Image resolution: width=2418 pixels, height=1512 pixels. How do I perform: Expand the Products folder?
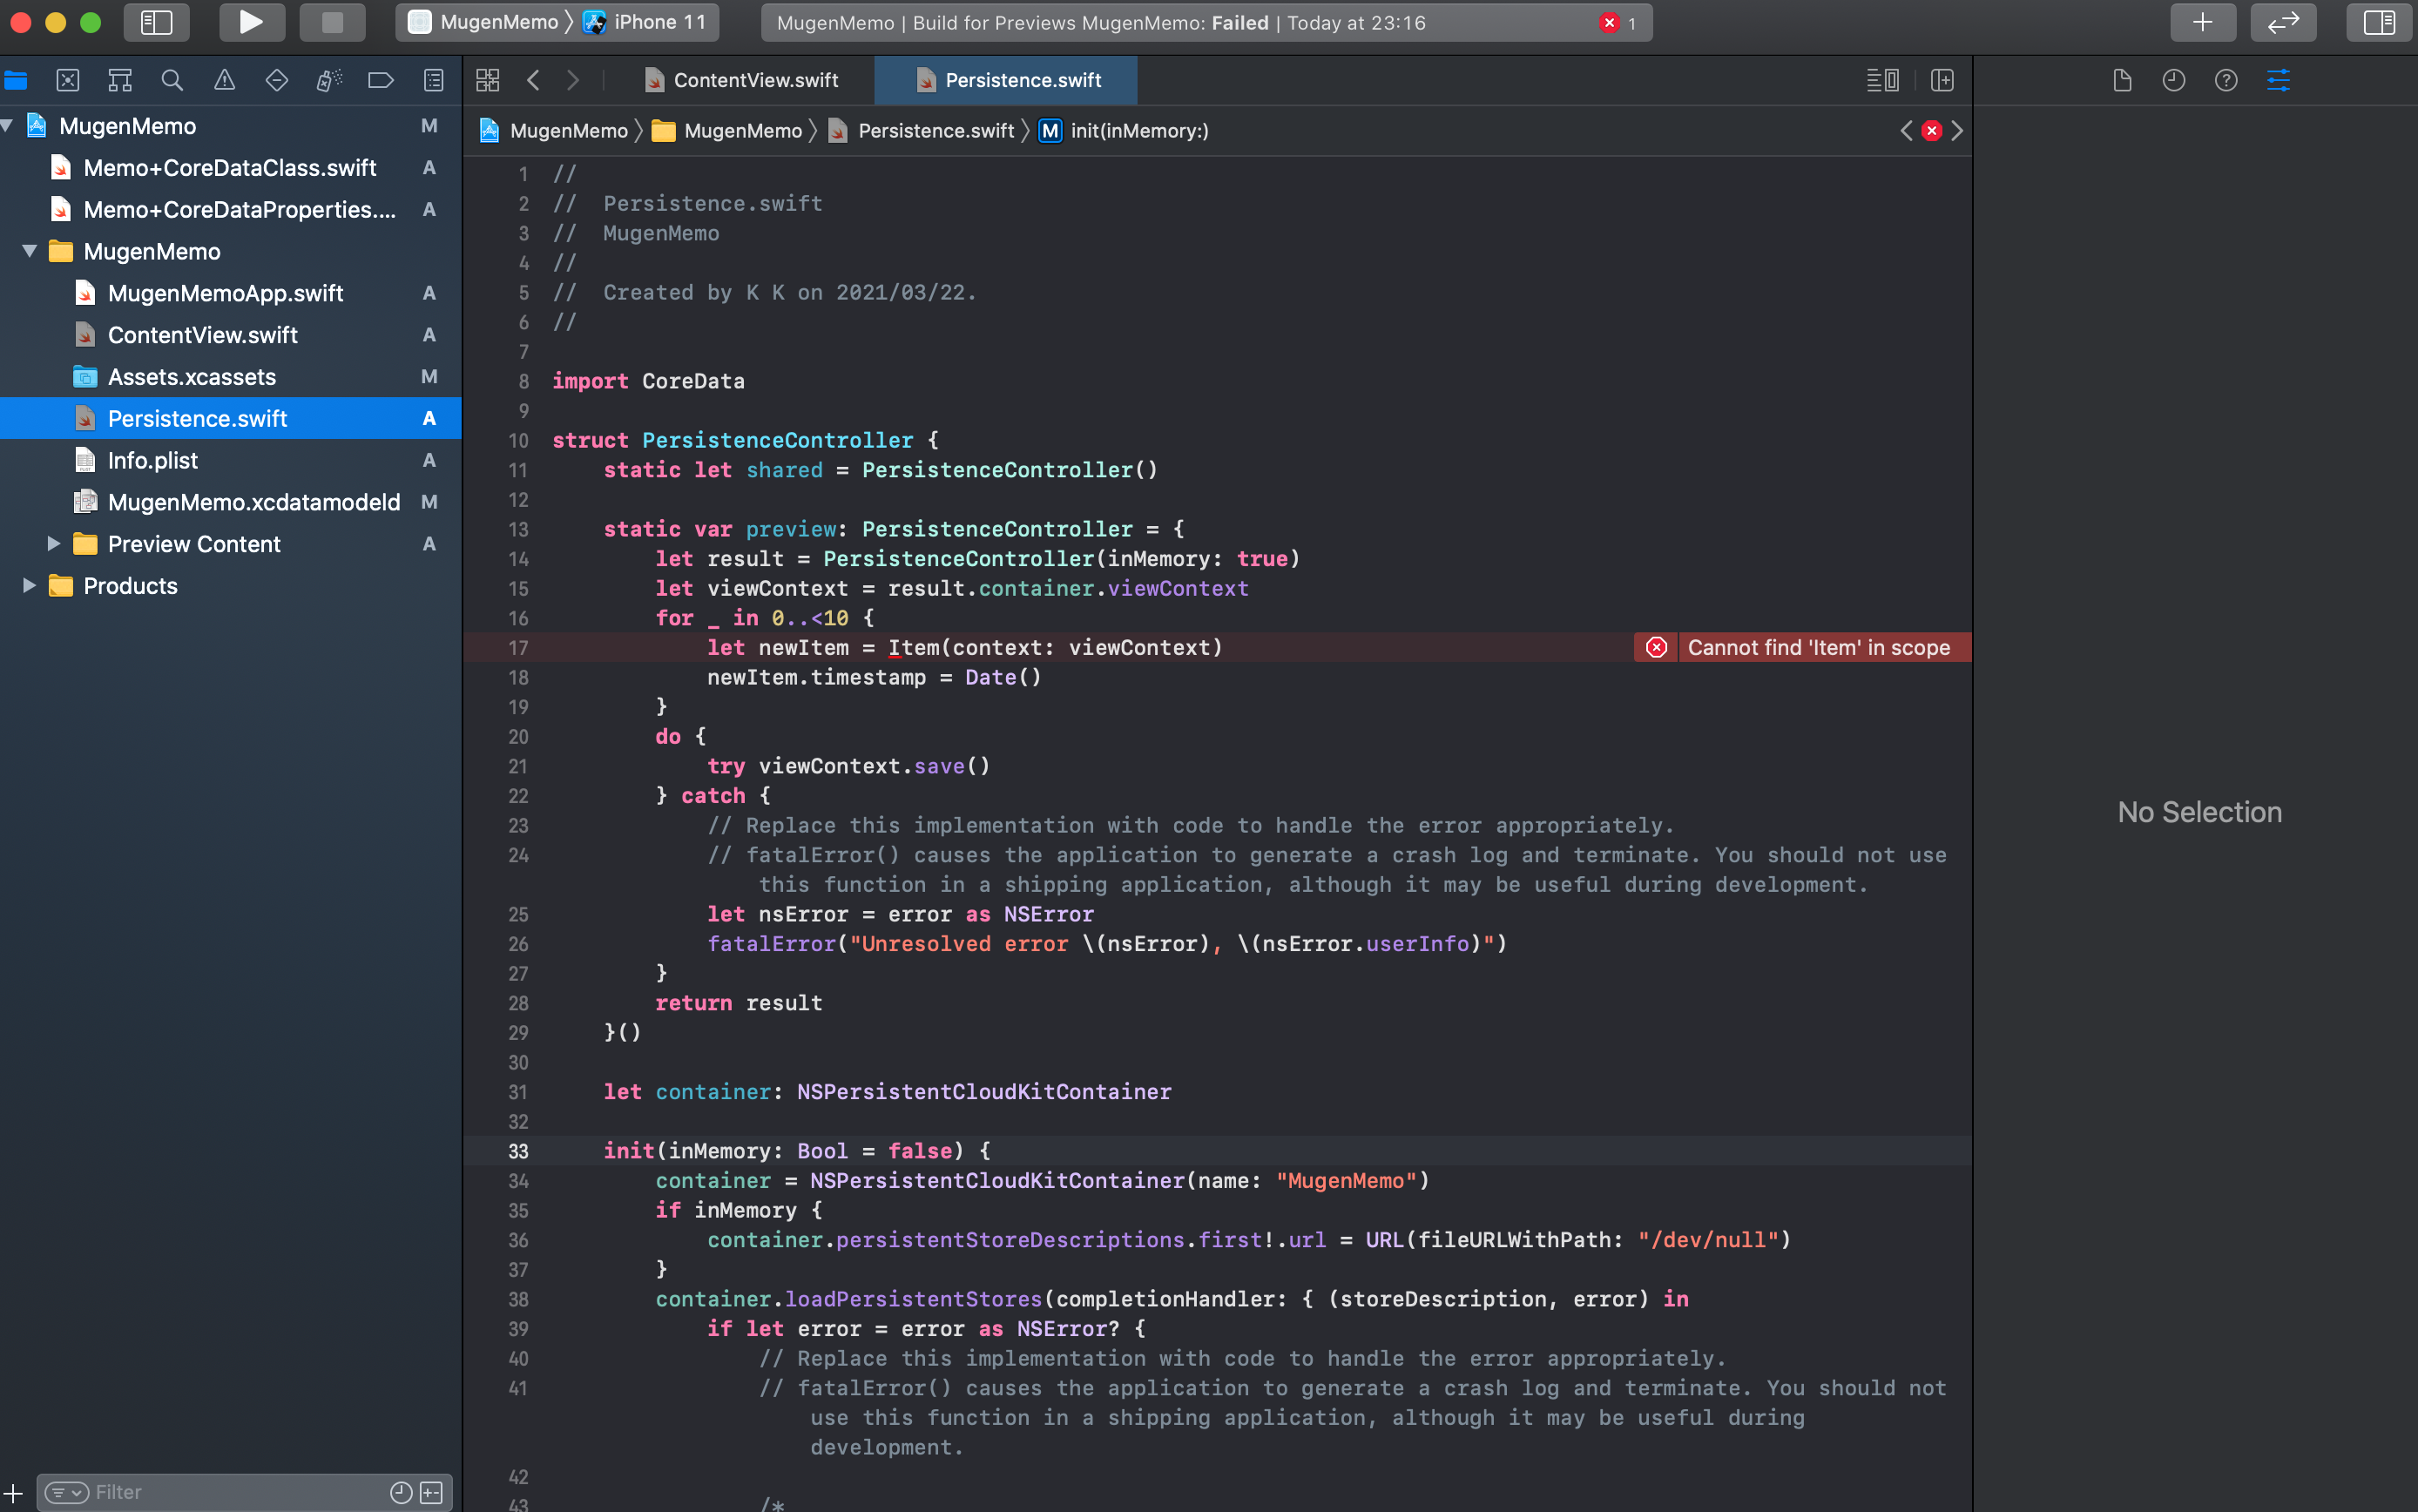pos(30,586)
